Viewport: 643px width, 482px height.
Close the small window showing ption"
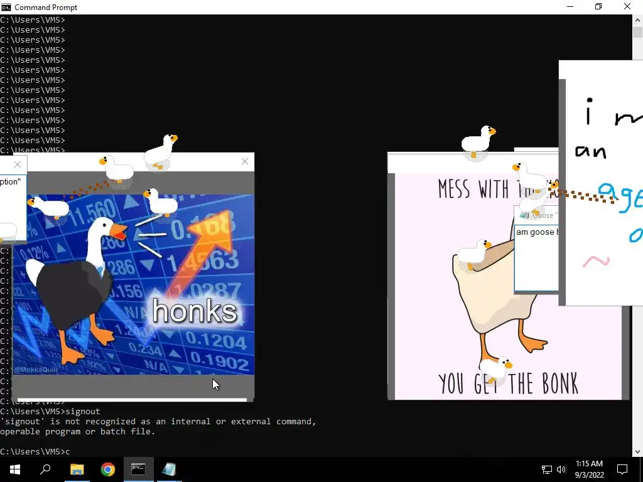17,164
